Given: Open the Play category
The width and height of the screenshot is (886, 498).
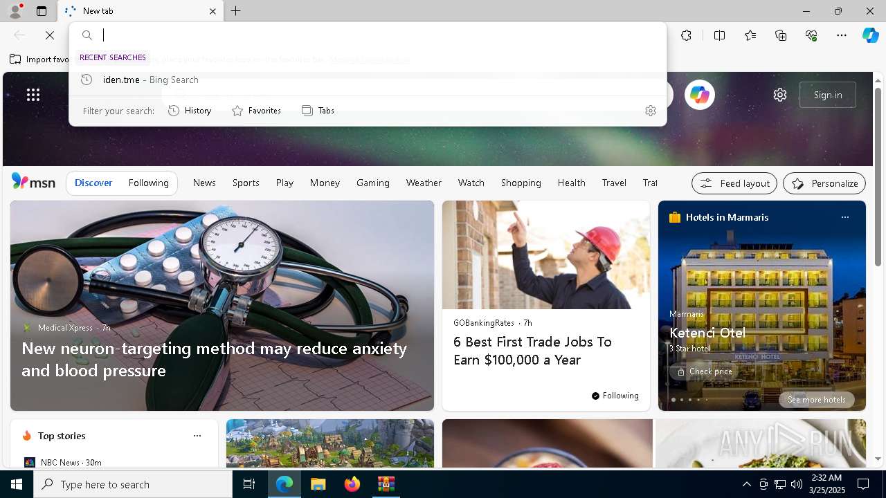Looking at the screenshot, I should 284,183.
